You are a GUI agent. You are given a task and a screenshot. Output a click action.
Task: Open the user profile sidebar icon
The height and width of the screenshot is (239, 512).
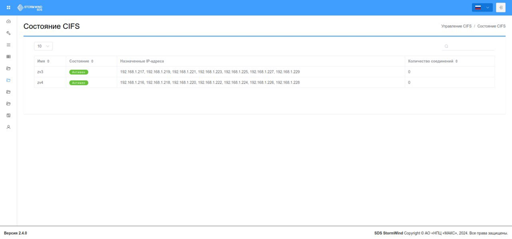(x=8, y=127)
